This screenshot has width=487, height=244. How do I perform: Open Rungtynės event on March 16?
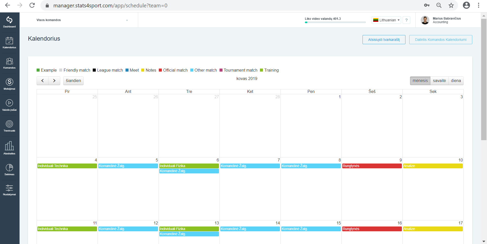pyautogui.click(x=372, y=229)
